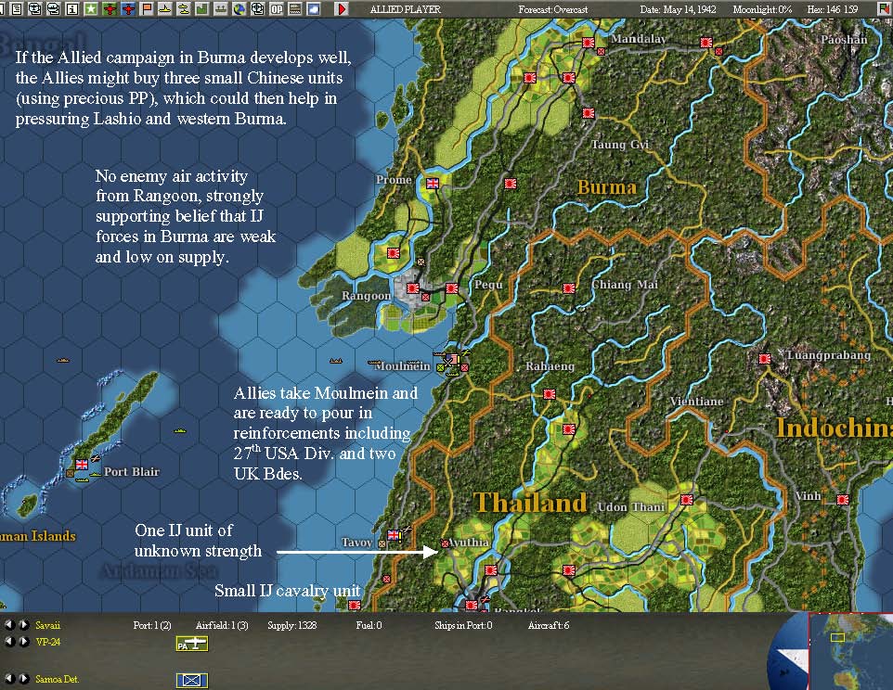Select the Allied unit stack at Moulmein
Screen dimensions: 893x690
(x=452, y=361)
